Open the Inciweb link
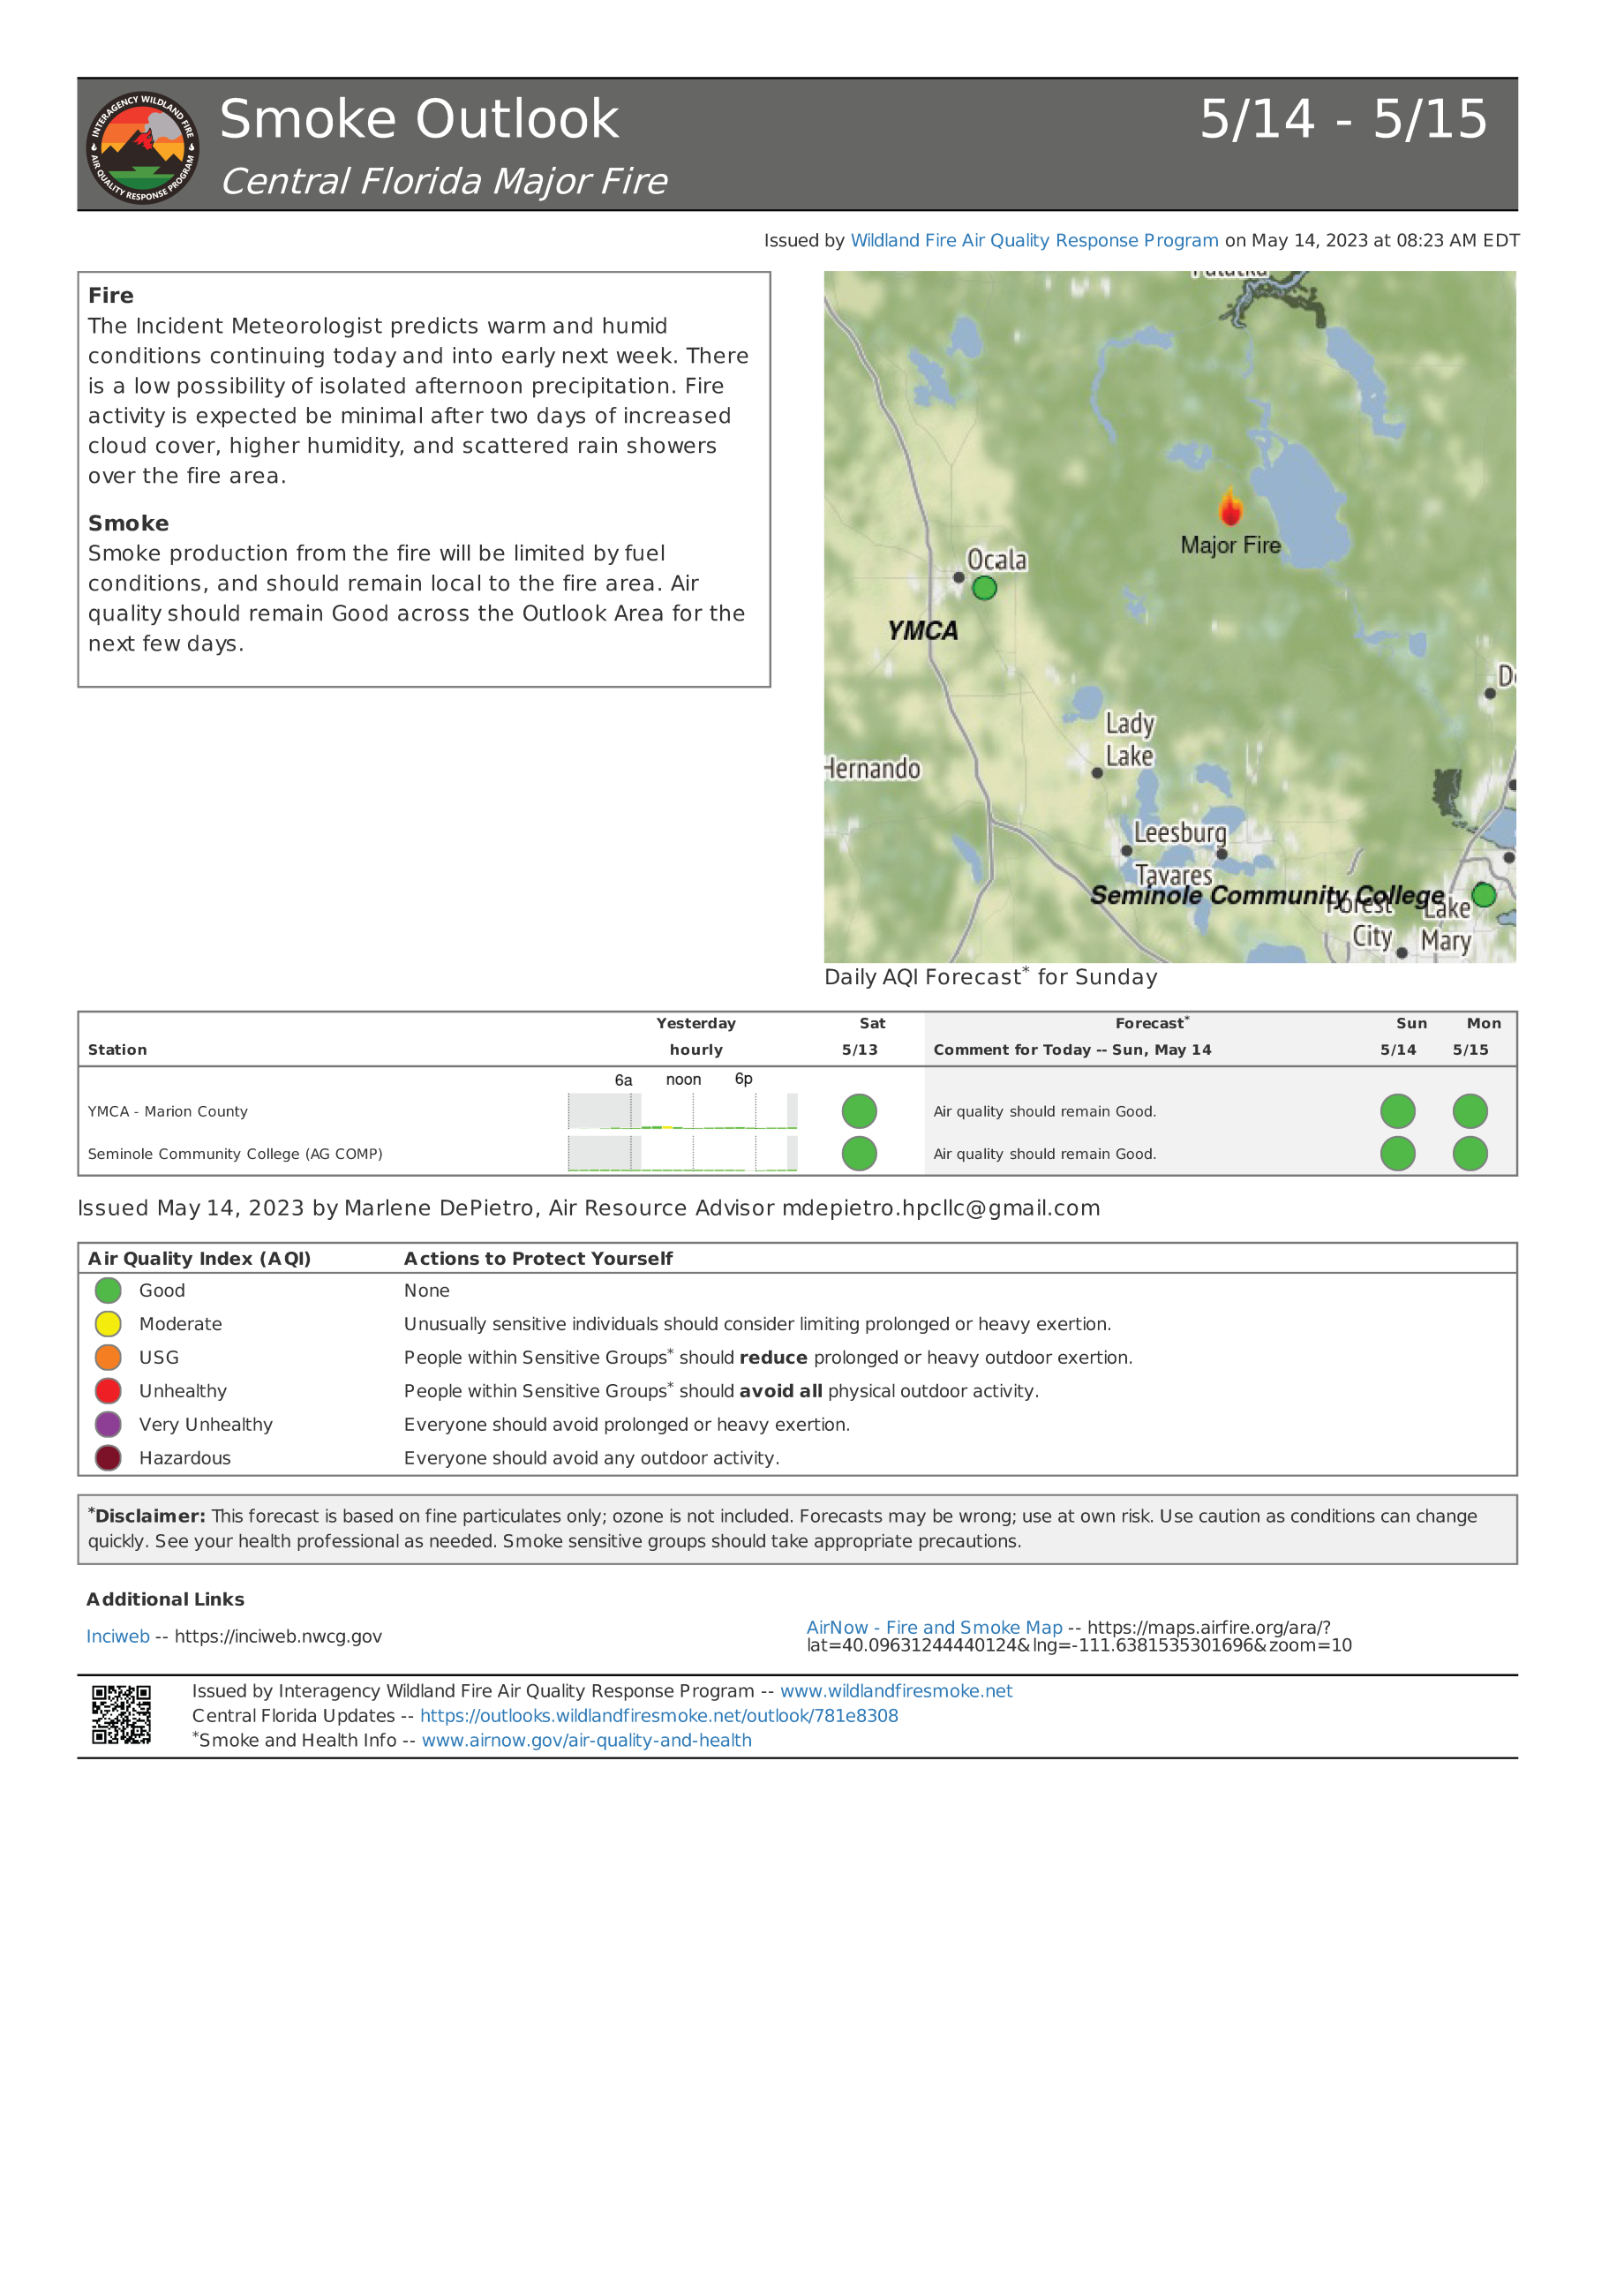The height and width of the screenshot is (2295, 1624). pyautogui.click(x=118, y=1636)
